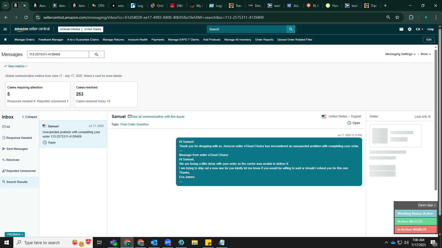
Task: Click the bookmark icon in navigation bar
Action: [5, 40]
